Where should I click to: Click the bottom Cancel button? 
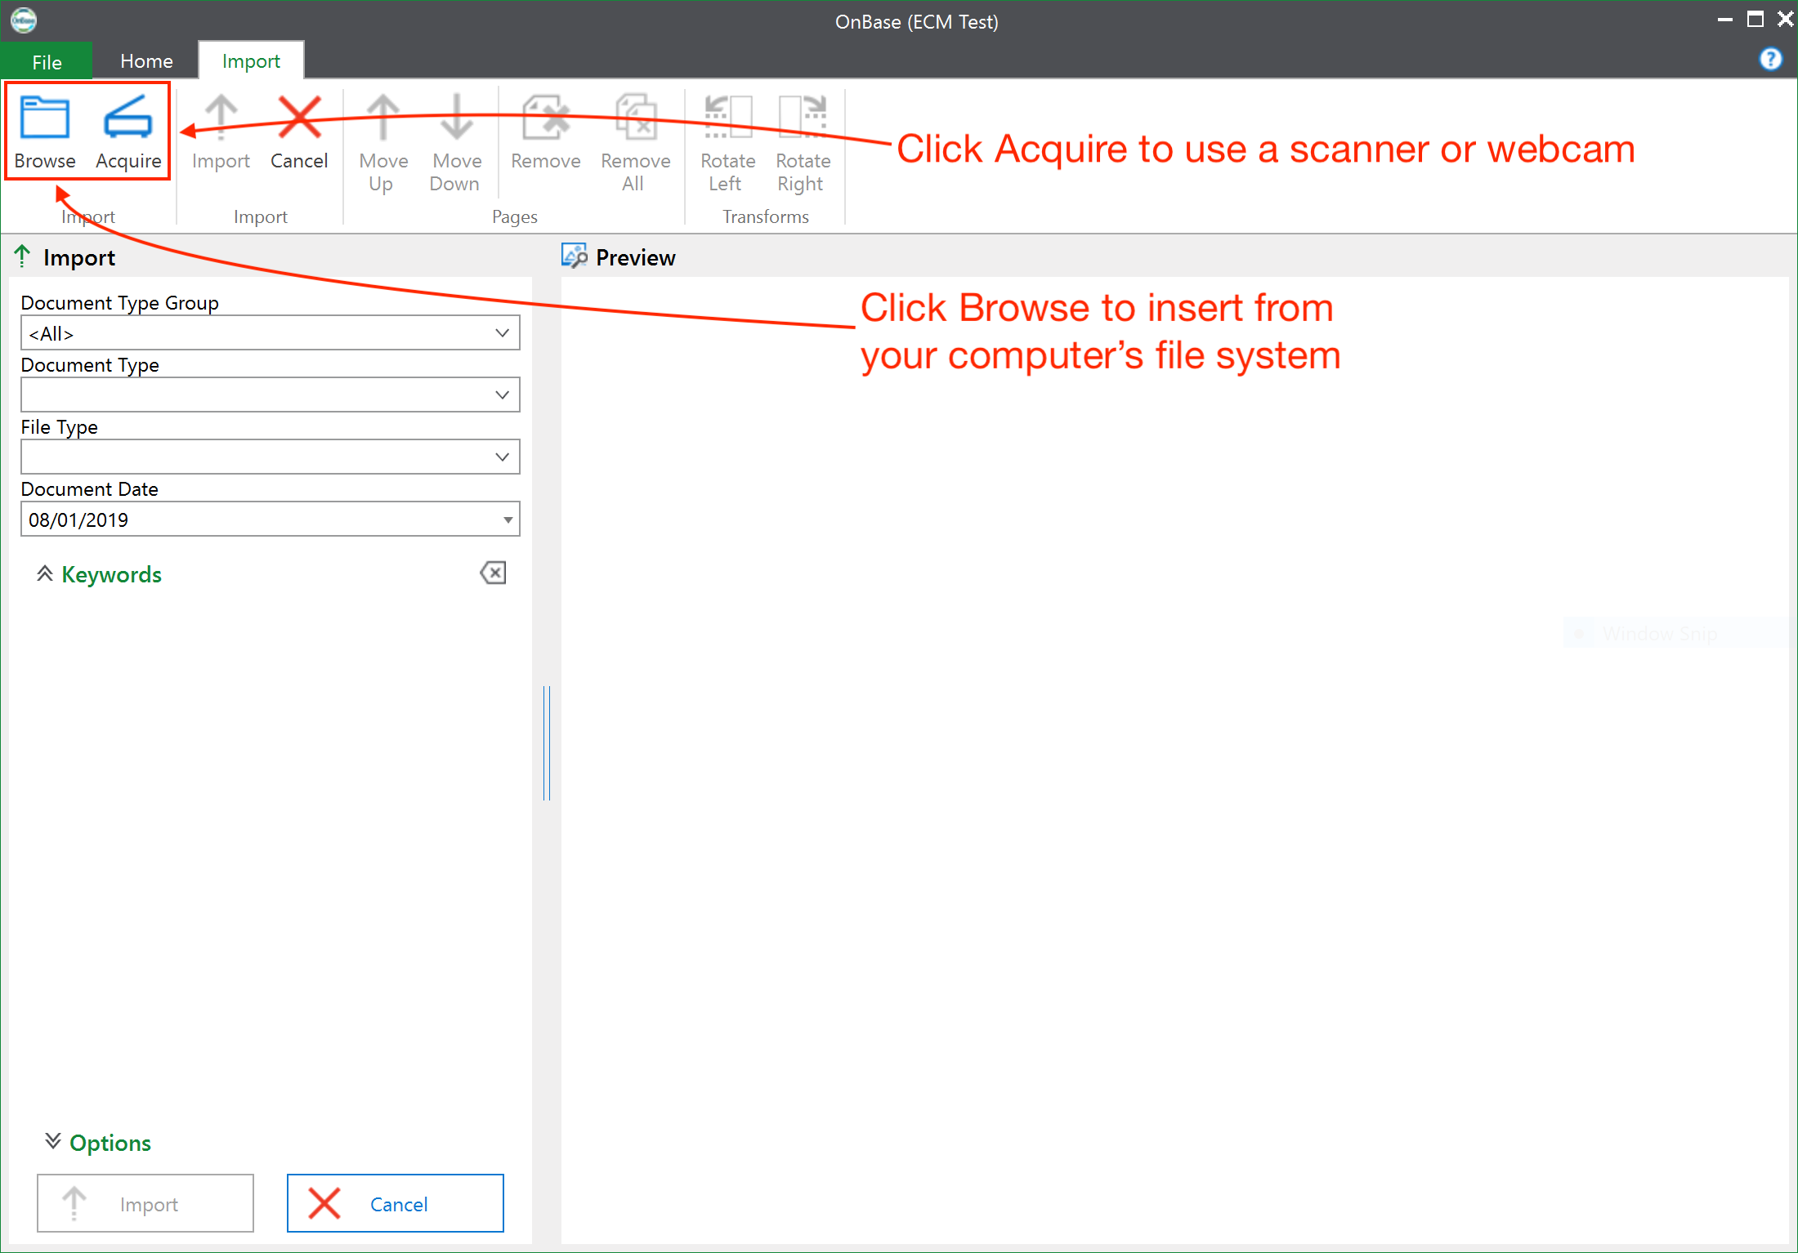point(396,1203)
